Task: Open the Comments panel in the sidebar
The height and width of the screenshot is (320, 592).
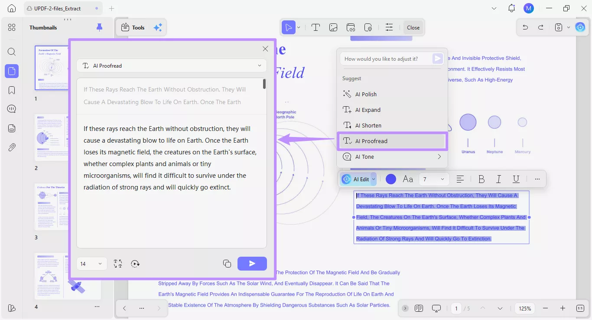Action: coord(12,109)
